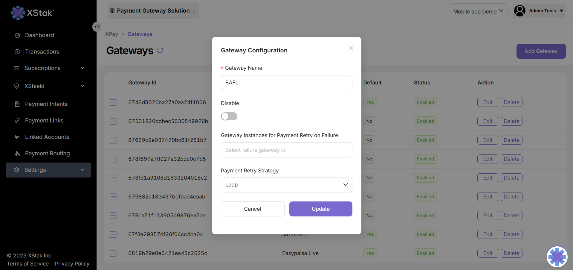Expand the Easypaisa Live row details
The width and height of the screenshot is (573, 270).
click(113, 253)
